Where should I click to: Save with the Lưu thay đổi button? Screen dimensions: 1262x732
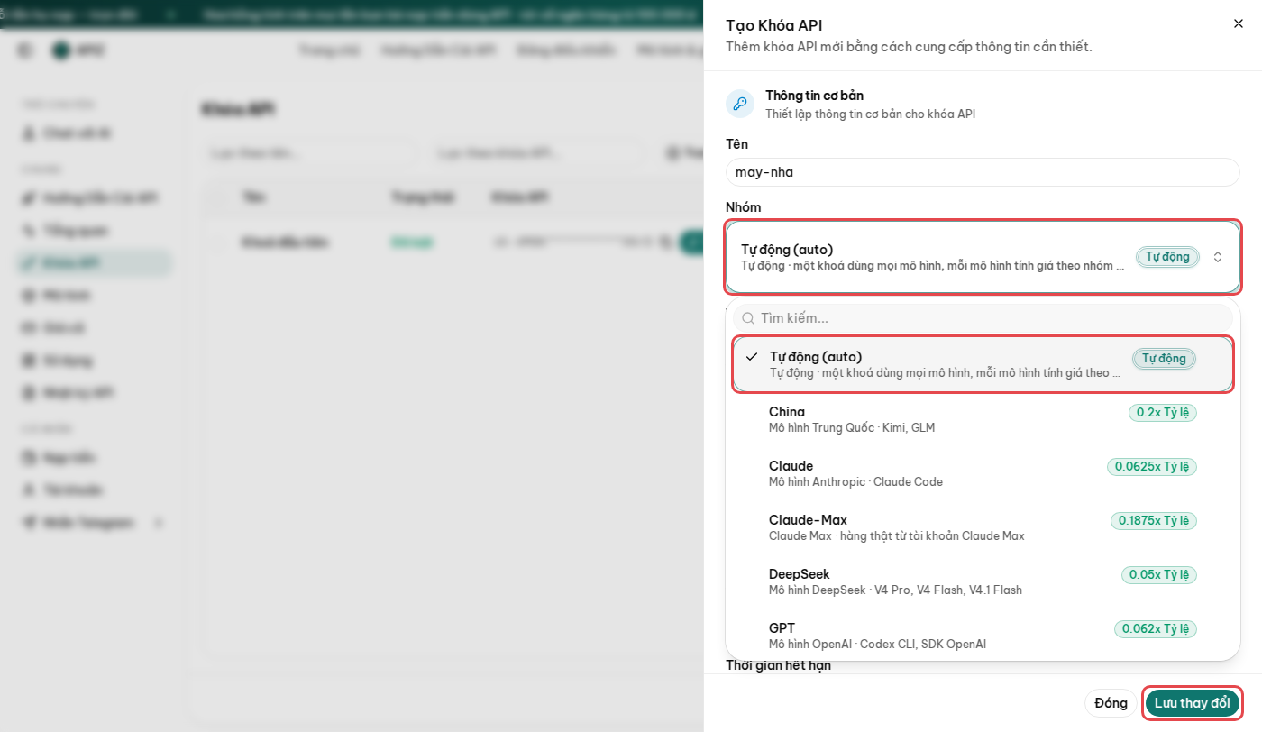pyautogui.click(x=1193, y=703)
